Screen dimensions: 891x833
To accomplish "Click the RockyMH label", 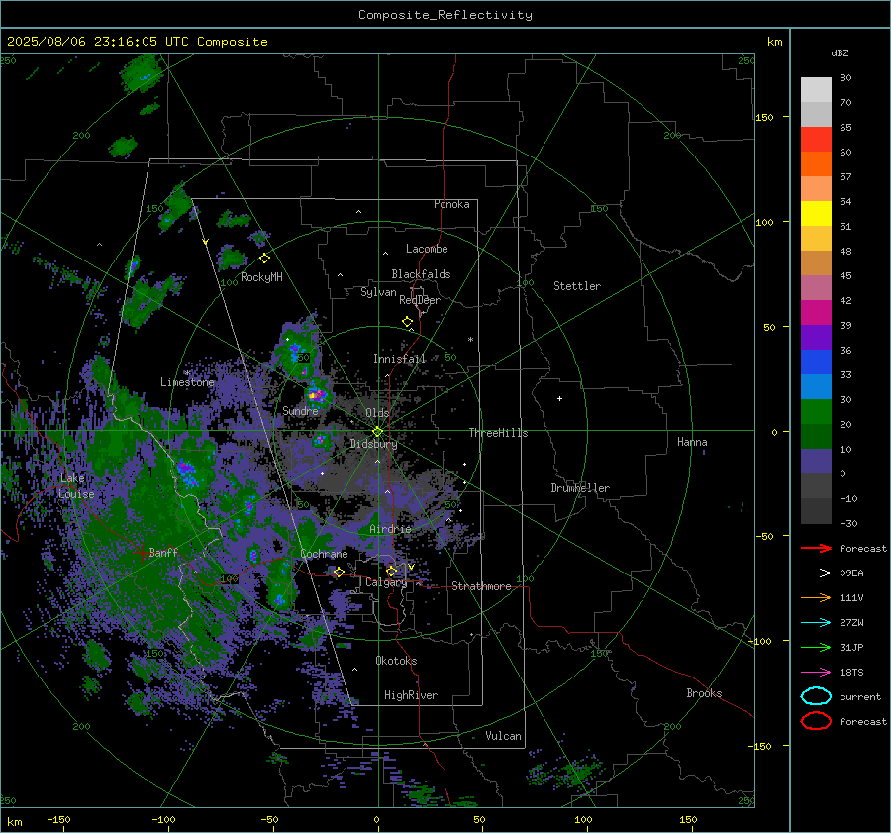I will click(x=261, y=277).
